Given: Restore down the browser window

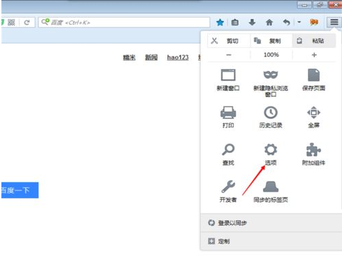Looking at the screenshot, I should point(320,5).
